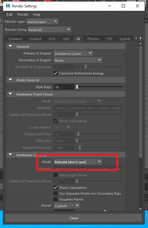Enable the Visualise Points checkbox
This screenshot has width=148, height=228.
point(55,199)
